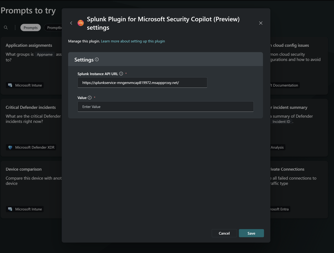Click info icon next to Value label
This screenshot has width=334, height=253.
pyautogui.click(x=90, y=97)
